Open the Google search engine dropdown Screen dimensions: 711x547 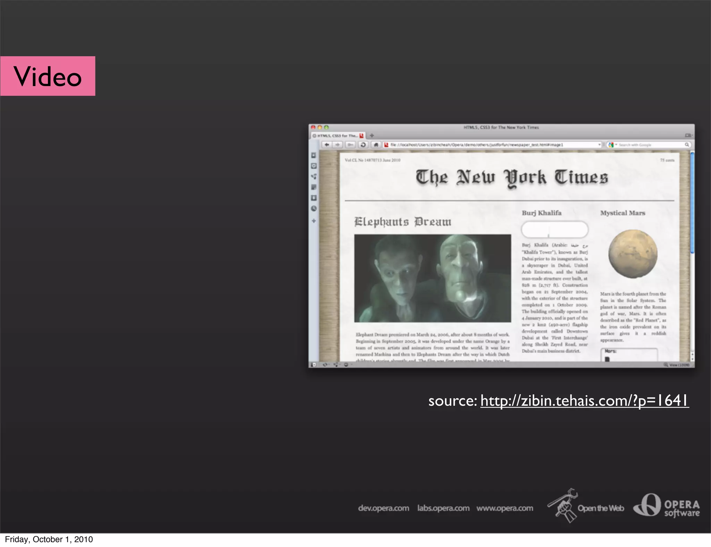(612, 145)
